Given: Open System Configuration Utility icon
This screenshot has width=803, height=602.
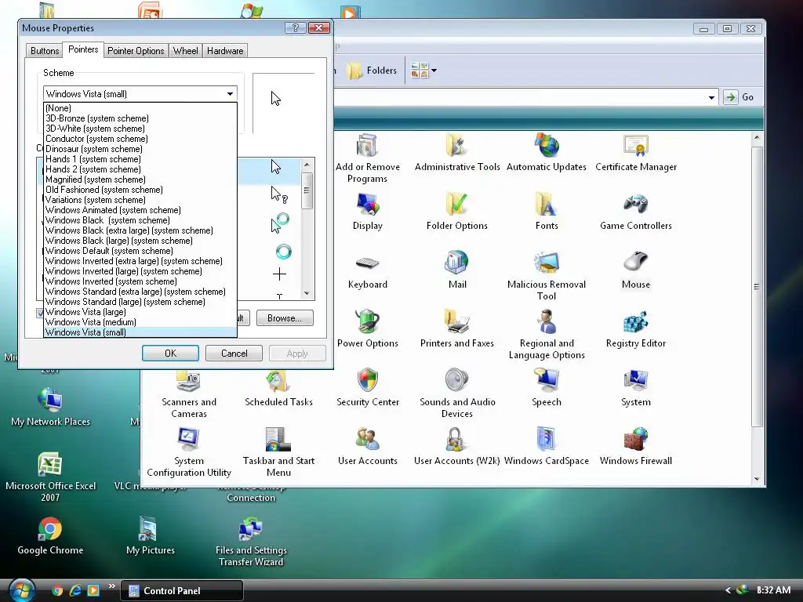Looking at the screenshot, I should point(189,452).
